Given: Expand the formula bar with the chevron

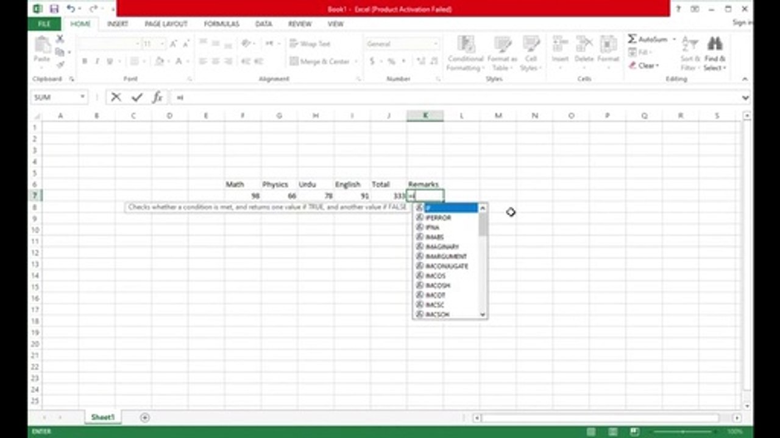Looking at the screenshot, I should (745, 97).
